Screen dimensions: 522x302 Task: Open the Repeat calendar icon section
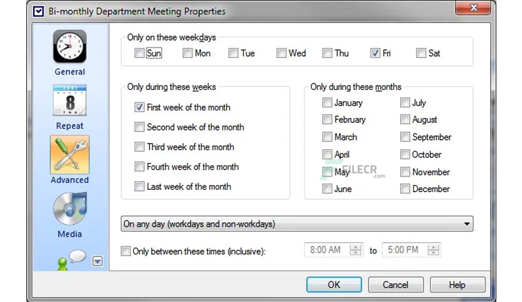coord(69,100)
